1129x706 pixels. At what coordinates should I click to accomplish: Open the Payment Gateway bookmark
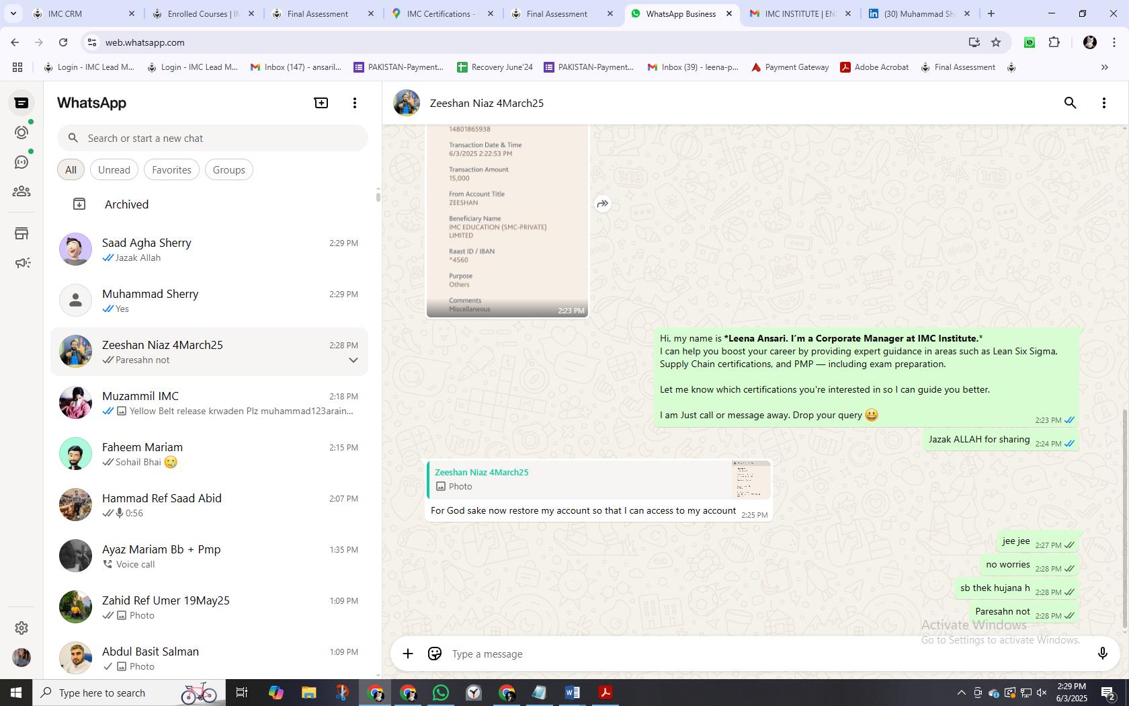pos(790,67)
